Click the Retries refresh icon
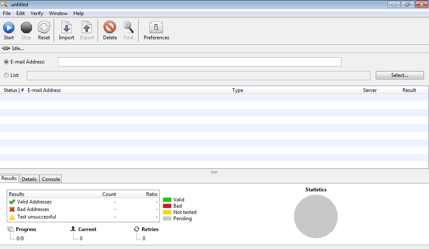The image size is (429, 249). coord(137,229)
